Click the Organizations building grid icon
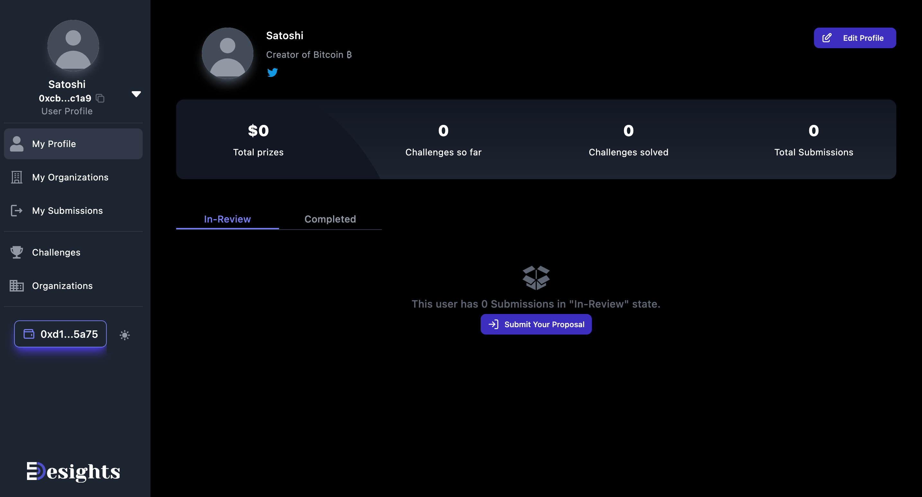 click(16, 286)
